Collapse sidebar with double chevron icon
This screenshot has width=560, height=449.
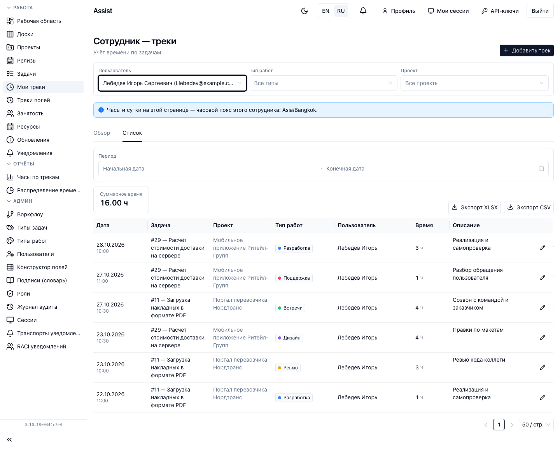point(9,440)
